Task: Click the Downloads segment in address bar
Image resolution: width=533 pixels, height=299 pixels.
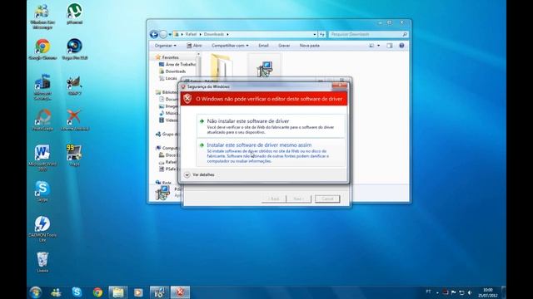Action: point(214,34)
